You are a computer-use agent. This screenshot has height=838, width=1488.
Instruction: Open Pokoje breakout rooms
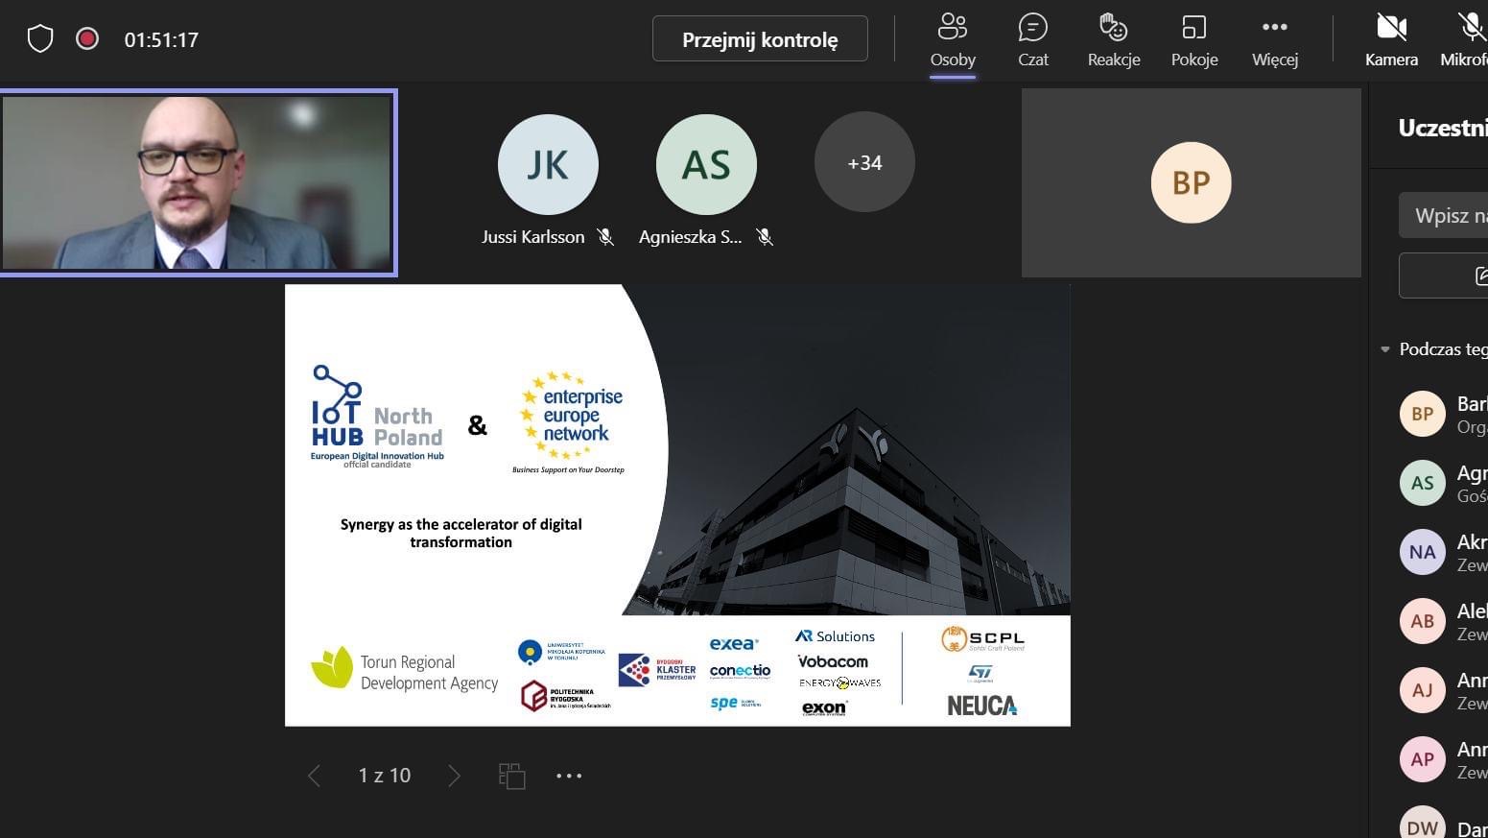1193,40
